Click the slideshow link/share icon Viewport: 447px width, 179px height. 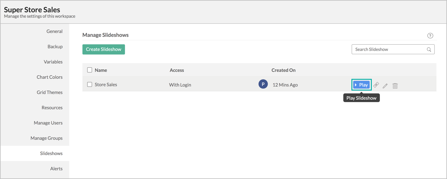click(x=376, y=85)
